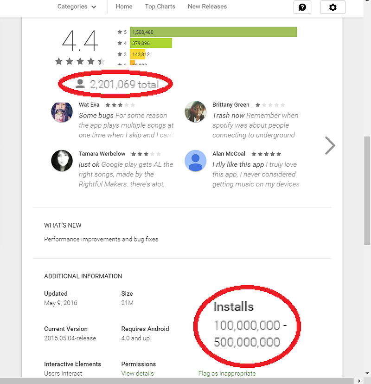Click the 5-star rating bar
The image size is (371, 384).
pyautogui.click(x=213, y=32)
